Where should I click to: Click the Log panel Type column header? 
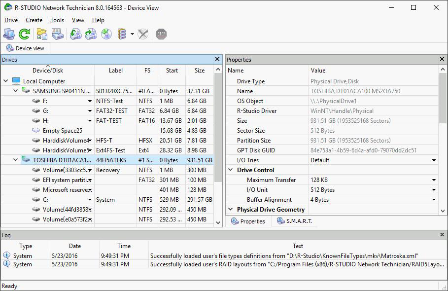(x=26, y=246)
